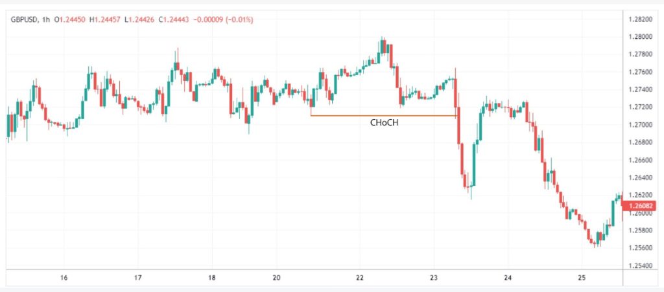Screen dimensions: 664x292
Task: Click the low price value L1.24426
Action: click(x=139, y=19)
